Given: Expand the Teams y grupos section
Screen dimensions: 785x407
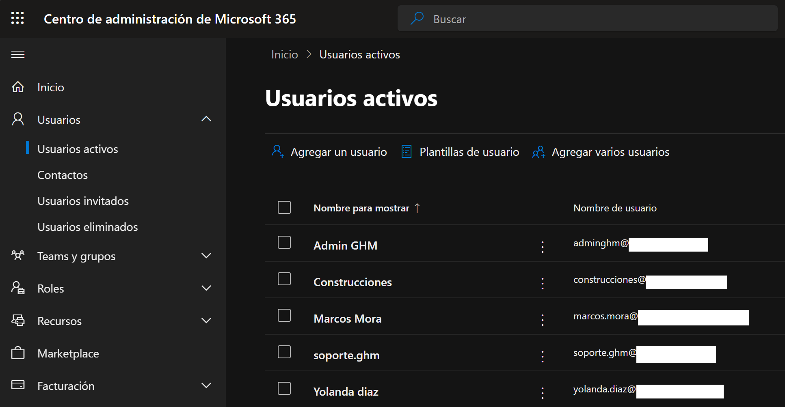Looking at the screenshot, I should click(x=206, y=256).
